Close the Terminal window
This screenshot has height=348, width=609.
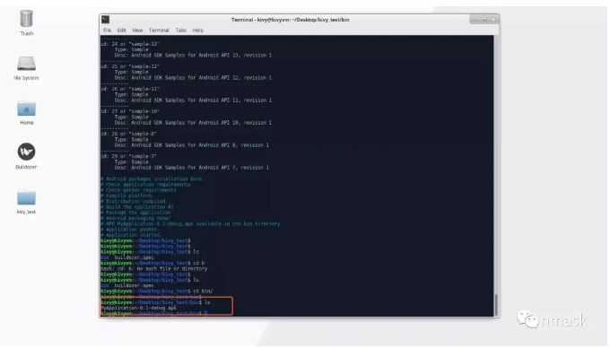click(x=493, y=20)
